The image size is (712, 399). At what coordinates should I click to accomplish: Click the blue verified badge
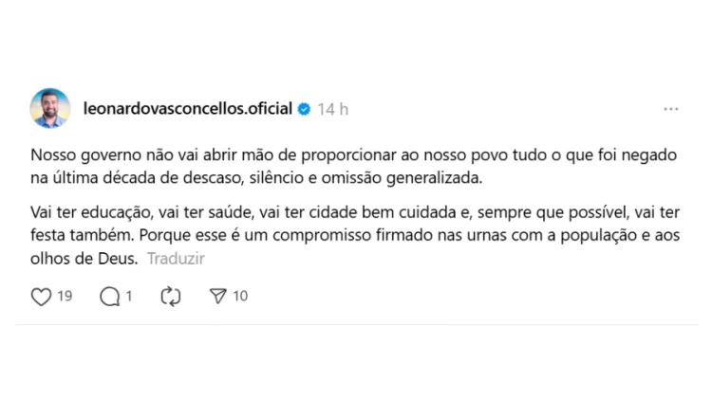[x=304, y=109]
